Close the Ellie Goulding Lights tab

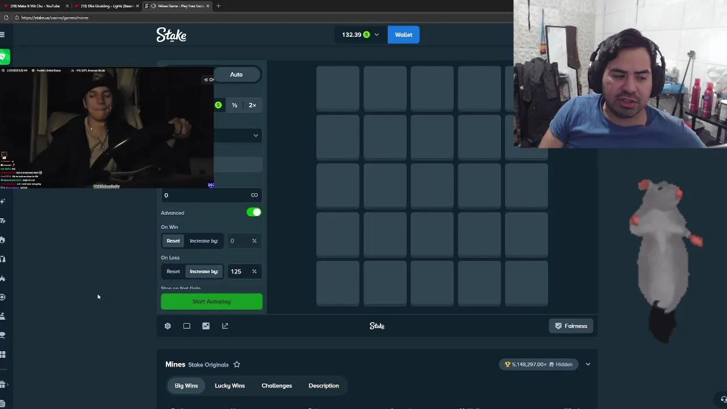coord(137,6)
